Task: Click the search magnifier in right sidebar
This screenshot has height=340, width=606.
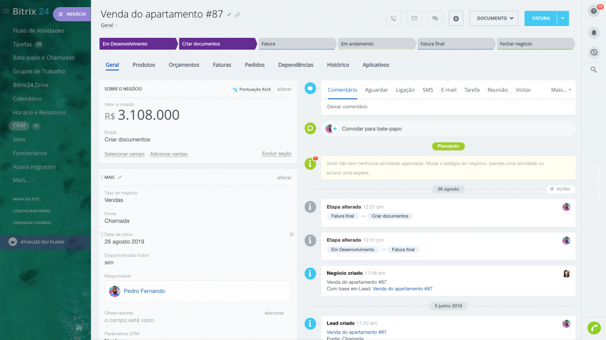Action: click(594, 70)
